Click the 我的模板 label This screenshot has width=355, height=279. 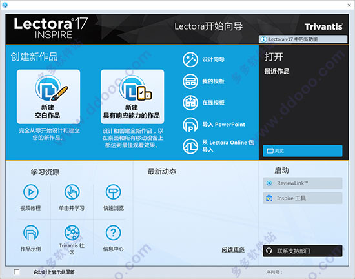(213, 81)
